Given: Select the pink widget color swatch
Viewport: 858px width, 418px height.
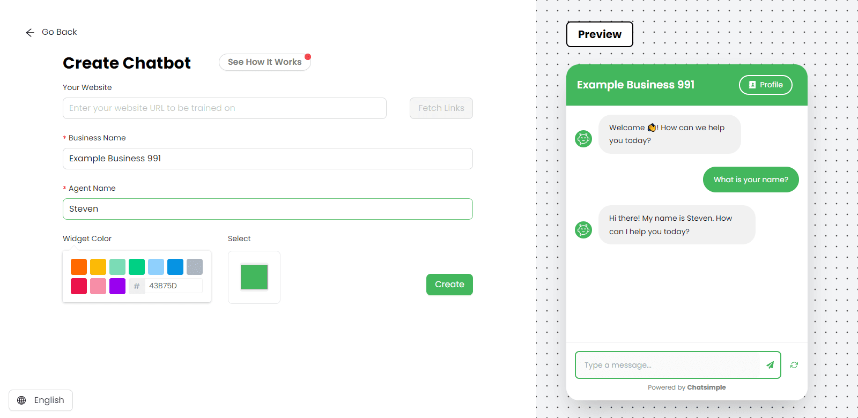Looking at the screenshot, I should (x=98, y=286).
